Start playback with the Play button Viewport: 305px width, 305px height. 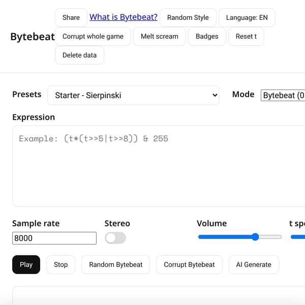[26, 264]
